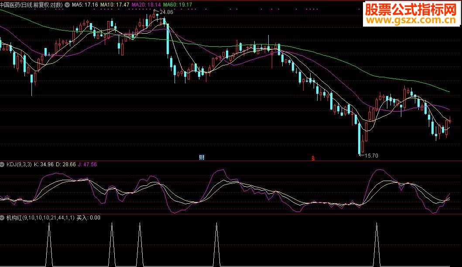Image resolution: width=462 pixels, height=267 pixels.
Task: Select the J: 47.56 value
Action: (87, 164)
